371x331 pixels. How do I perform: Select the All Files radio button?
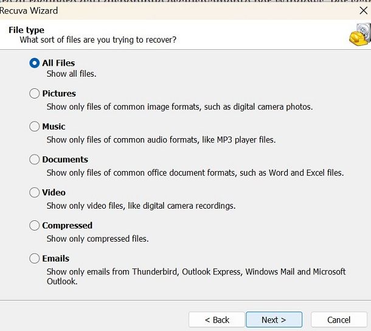(34, 63)
